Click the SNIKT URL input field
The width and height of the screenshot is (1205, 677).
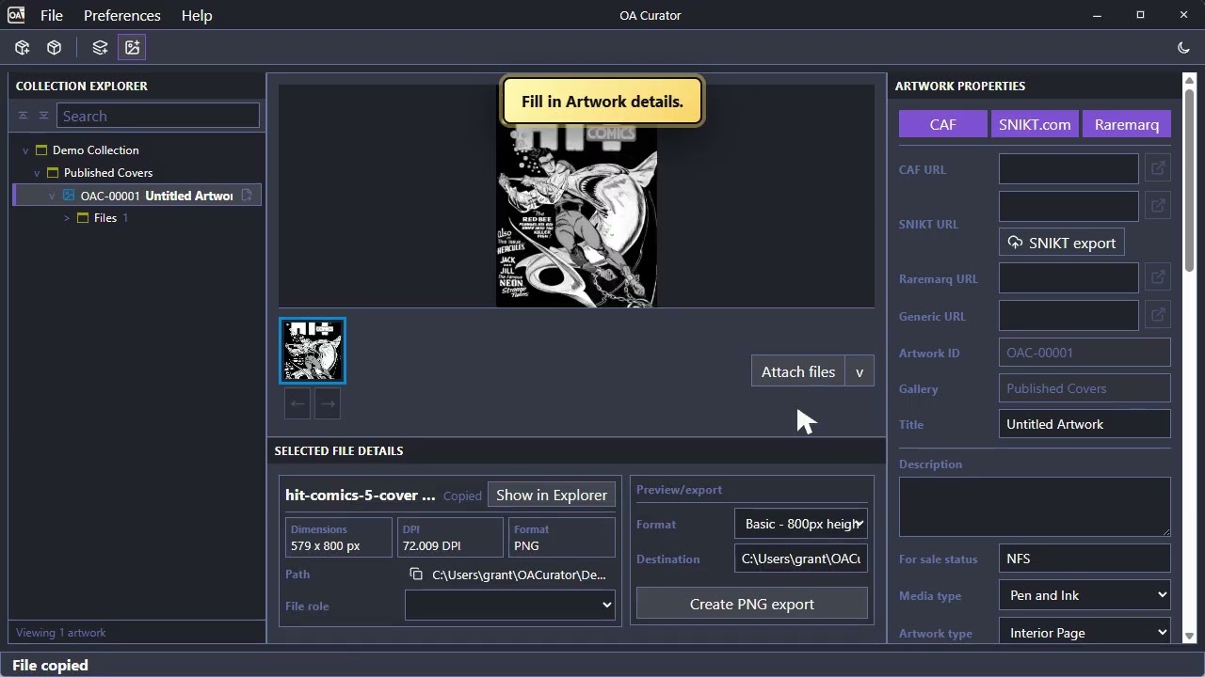point(1068,206)
